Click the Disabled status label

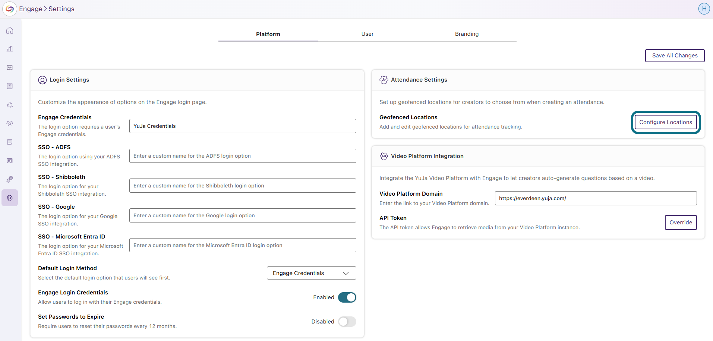point(323,322)
